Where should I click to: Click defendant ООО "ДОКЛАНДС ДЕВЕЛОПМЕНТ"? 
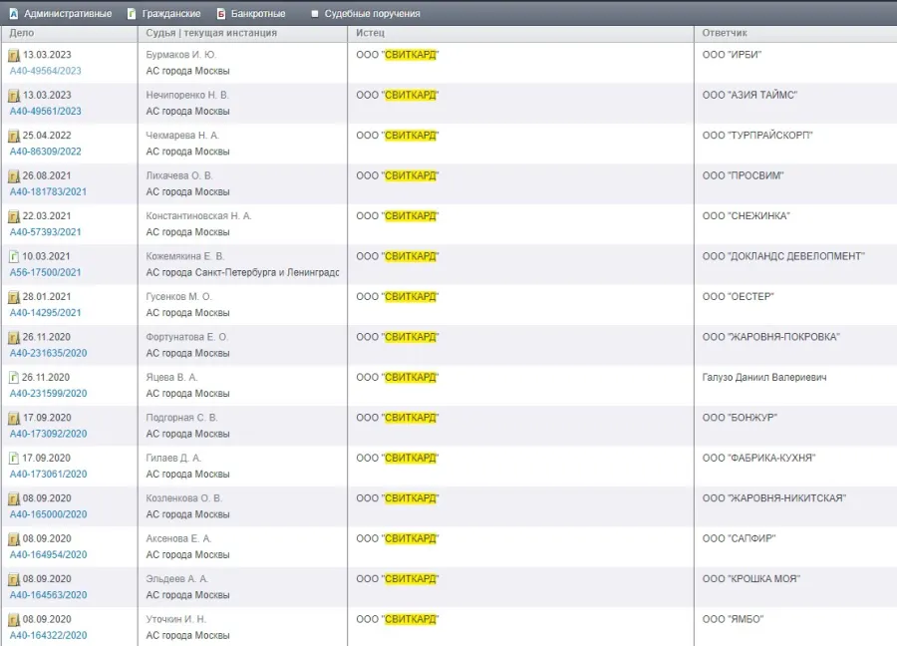(783, 256)
